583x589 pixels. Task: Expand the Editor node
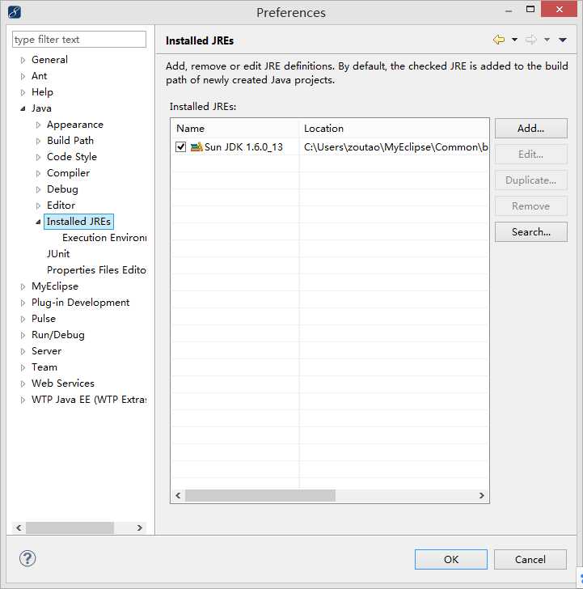coord(38,206)
